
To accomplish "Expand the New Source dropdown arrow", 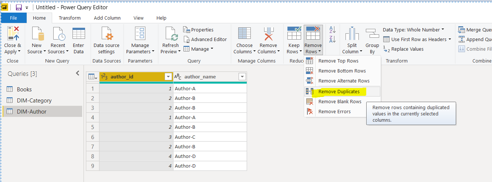I will tap(45, 52).
